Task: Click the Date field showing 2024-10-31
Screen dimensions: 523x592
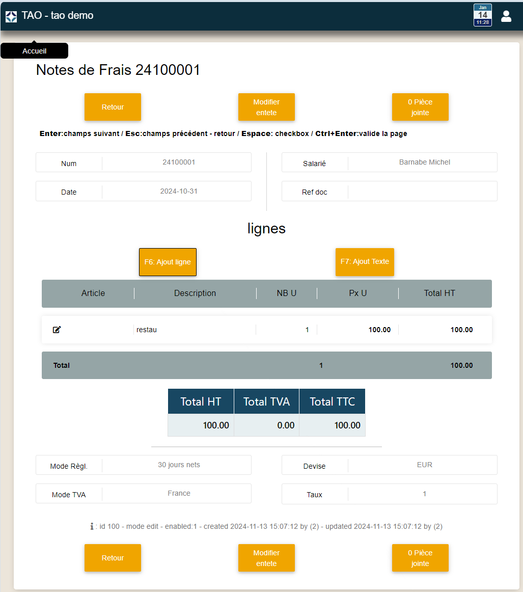Action: (x=178, y=192)
